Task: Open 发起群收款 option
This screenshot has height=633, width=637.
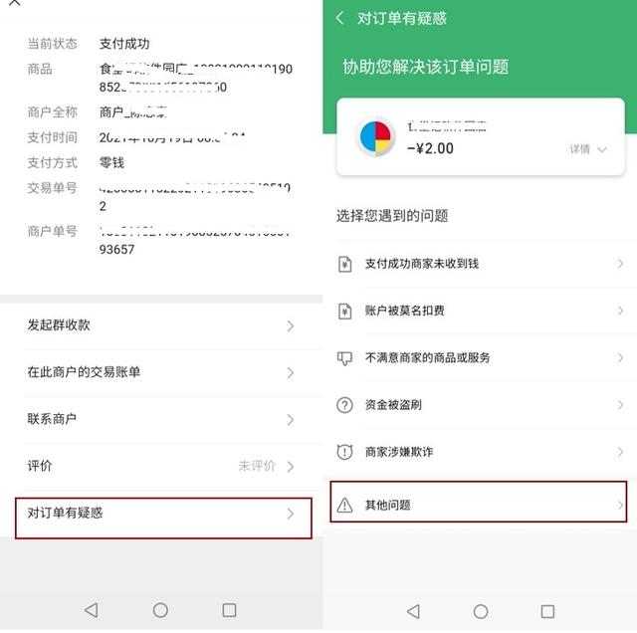Action: point(161,325)
